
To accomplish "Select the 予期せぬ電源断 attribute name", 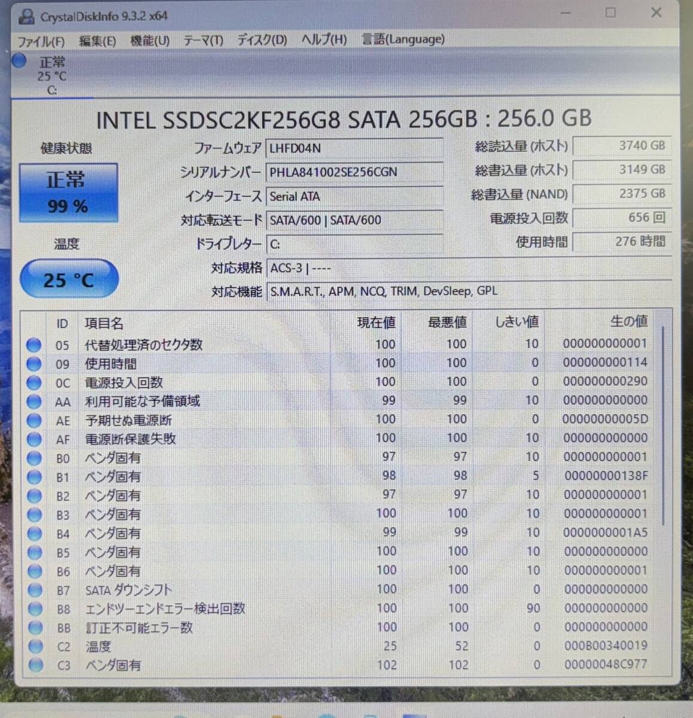I will tap(129, 420).
